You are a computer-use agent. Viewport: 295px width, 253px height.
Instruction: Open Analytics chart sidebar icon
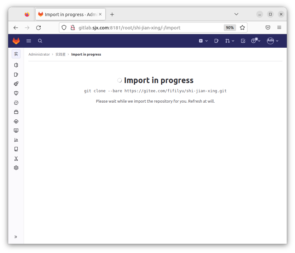click(16, 140)
